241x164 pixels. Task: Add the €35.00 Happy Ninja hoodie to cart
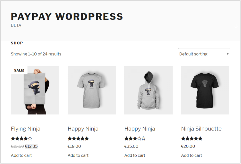tap(135, 155)
